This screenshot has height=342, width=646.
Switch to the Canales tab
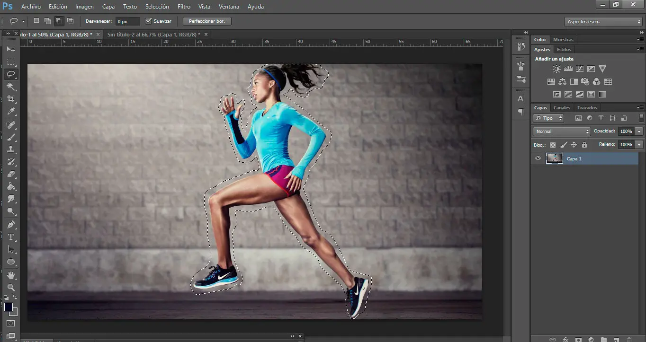(x=562, y=108)
